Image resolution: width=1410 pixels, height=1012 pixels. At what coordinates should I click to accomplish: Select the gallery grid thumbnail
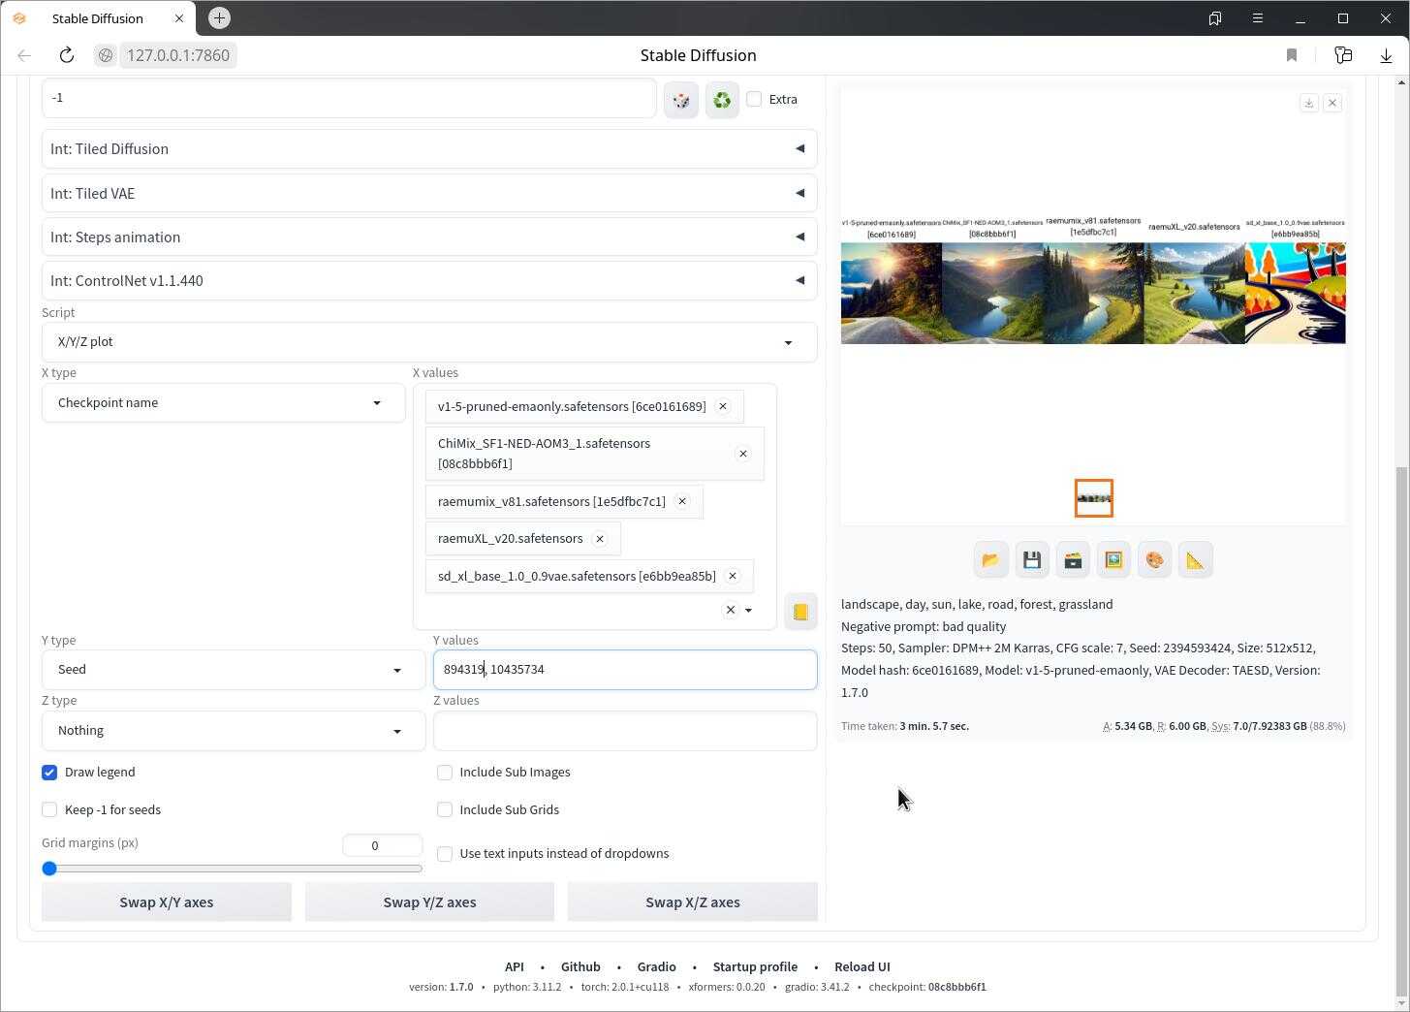(x=1094, y=498)
